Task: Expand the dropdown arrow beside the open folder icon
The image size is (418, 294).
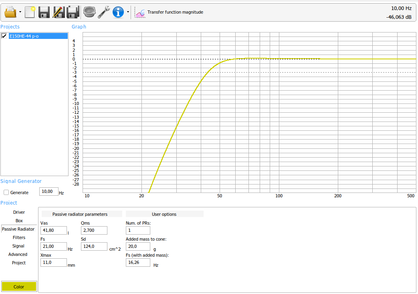Action: click(20, 12)
